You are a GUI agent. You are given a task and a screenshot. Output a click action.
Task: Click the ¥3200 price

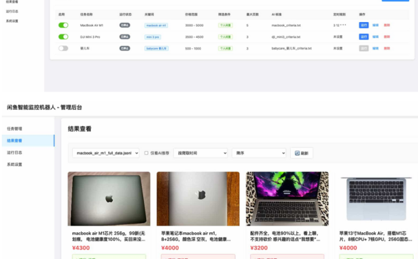pos(259,248)
